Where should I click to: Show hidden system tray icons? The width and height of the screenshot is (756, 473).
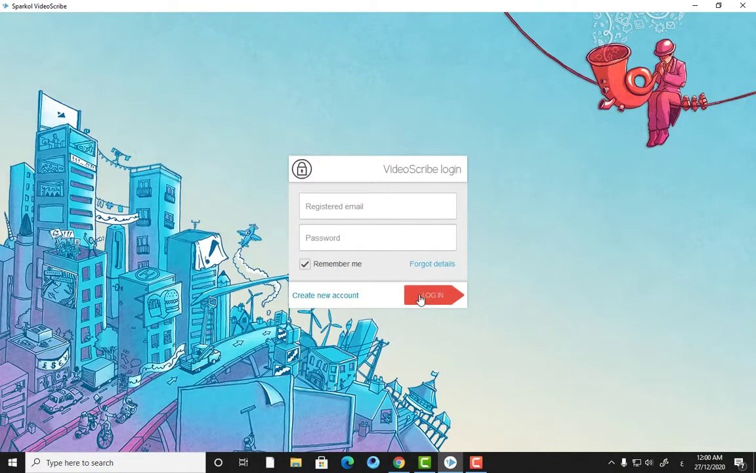point(612,462)
